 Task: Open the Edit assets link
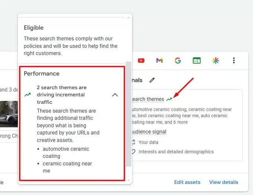(187, 182)
